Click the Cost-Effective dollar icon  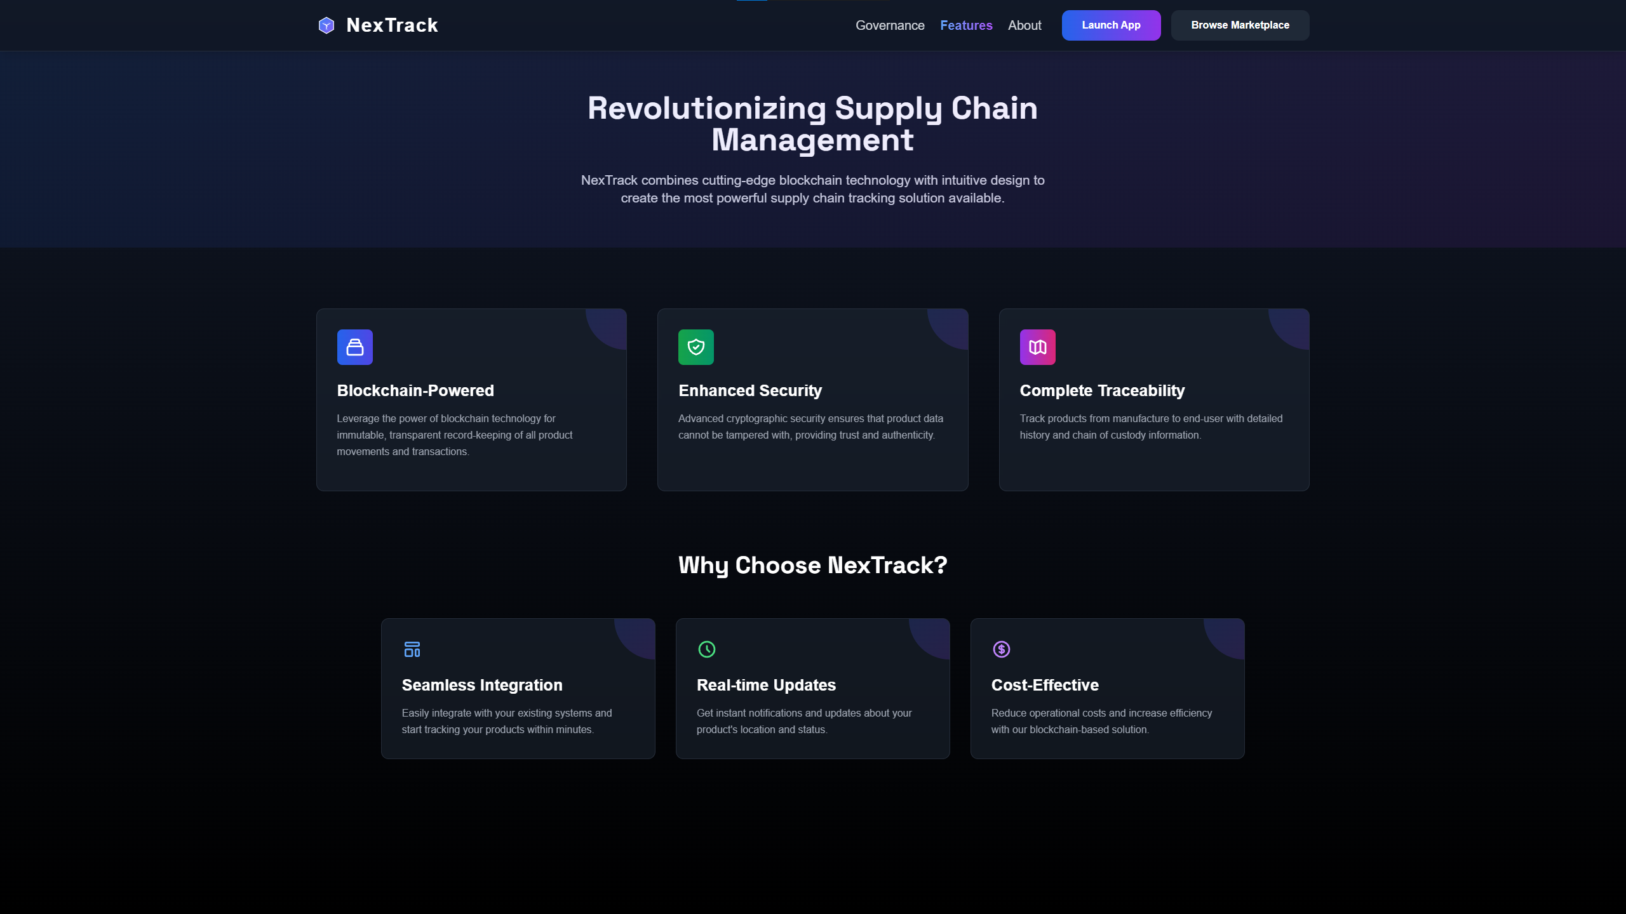point(1001,649)
